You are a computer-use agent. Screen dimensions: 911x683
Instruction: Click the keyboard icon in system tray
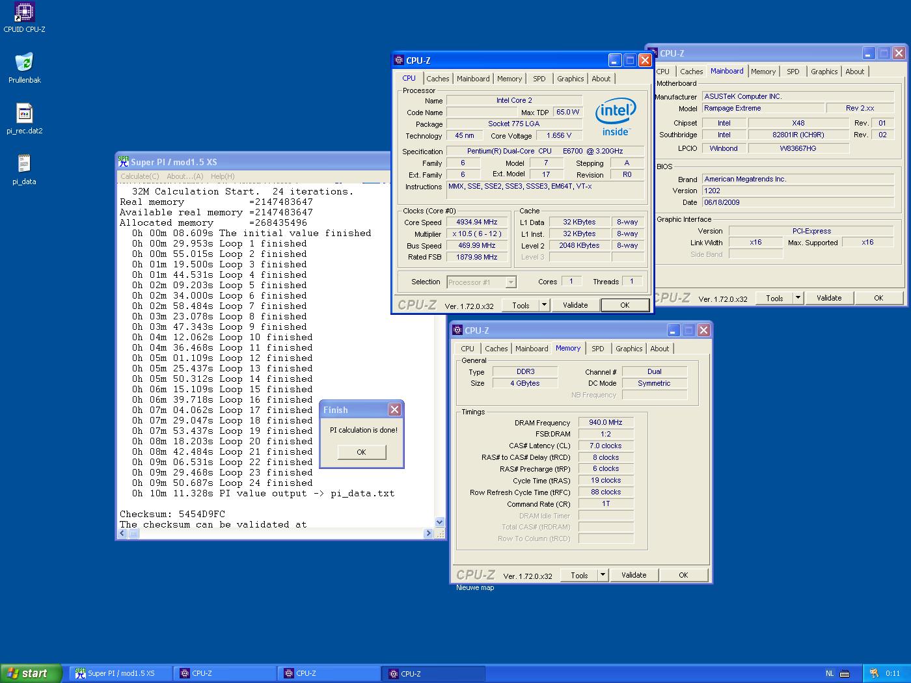(845, 673)
